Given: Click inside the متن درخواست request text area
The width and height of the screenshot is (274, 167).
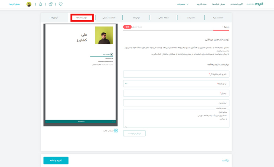Looking at the screenshot, I should (176, 119).
